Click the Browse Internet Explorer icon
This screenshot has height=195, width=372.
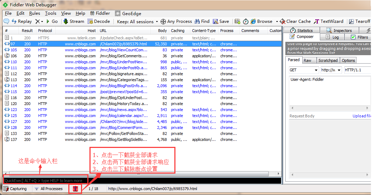(253, 21)
